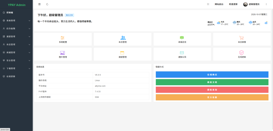
Task: Open 安全管理 menu label
Action: (x=11, y=61)
